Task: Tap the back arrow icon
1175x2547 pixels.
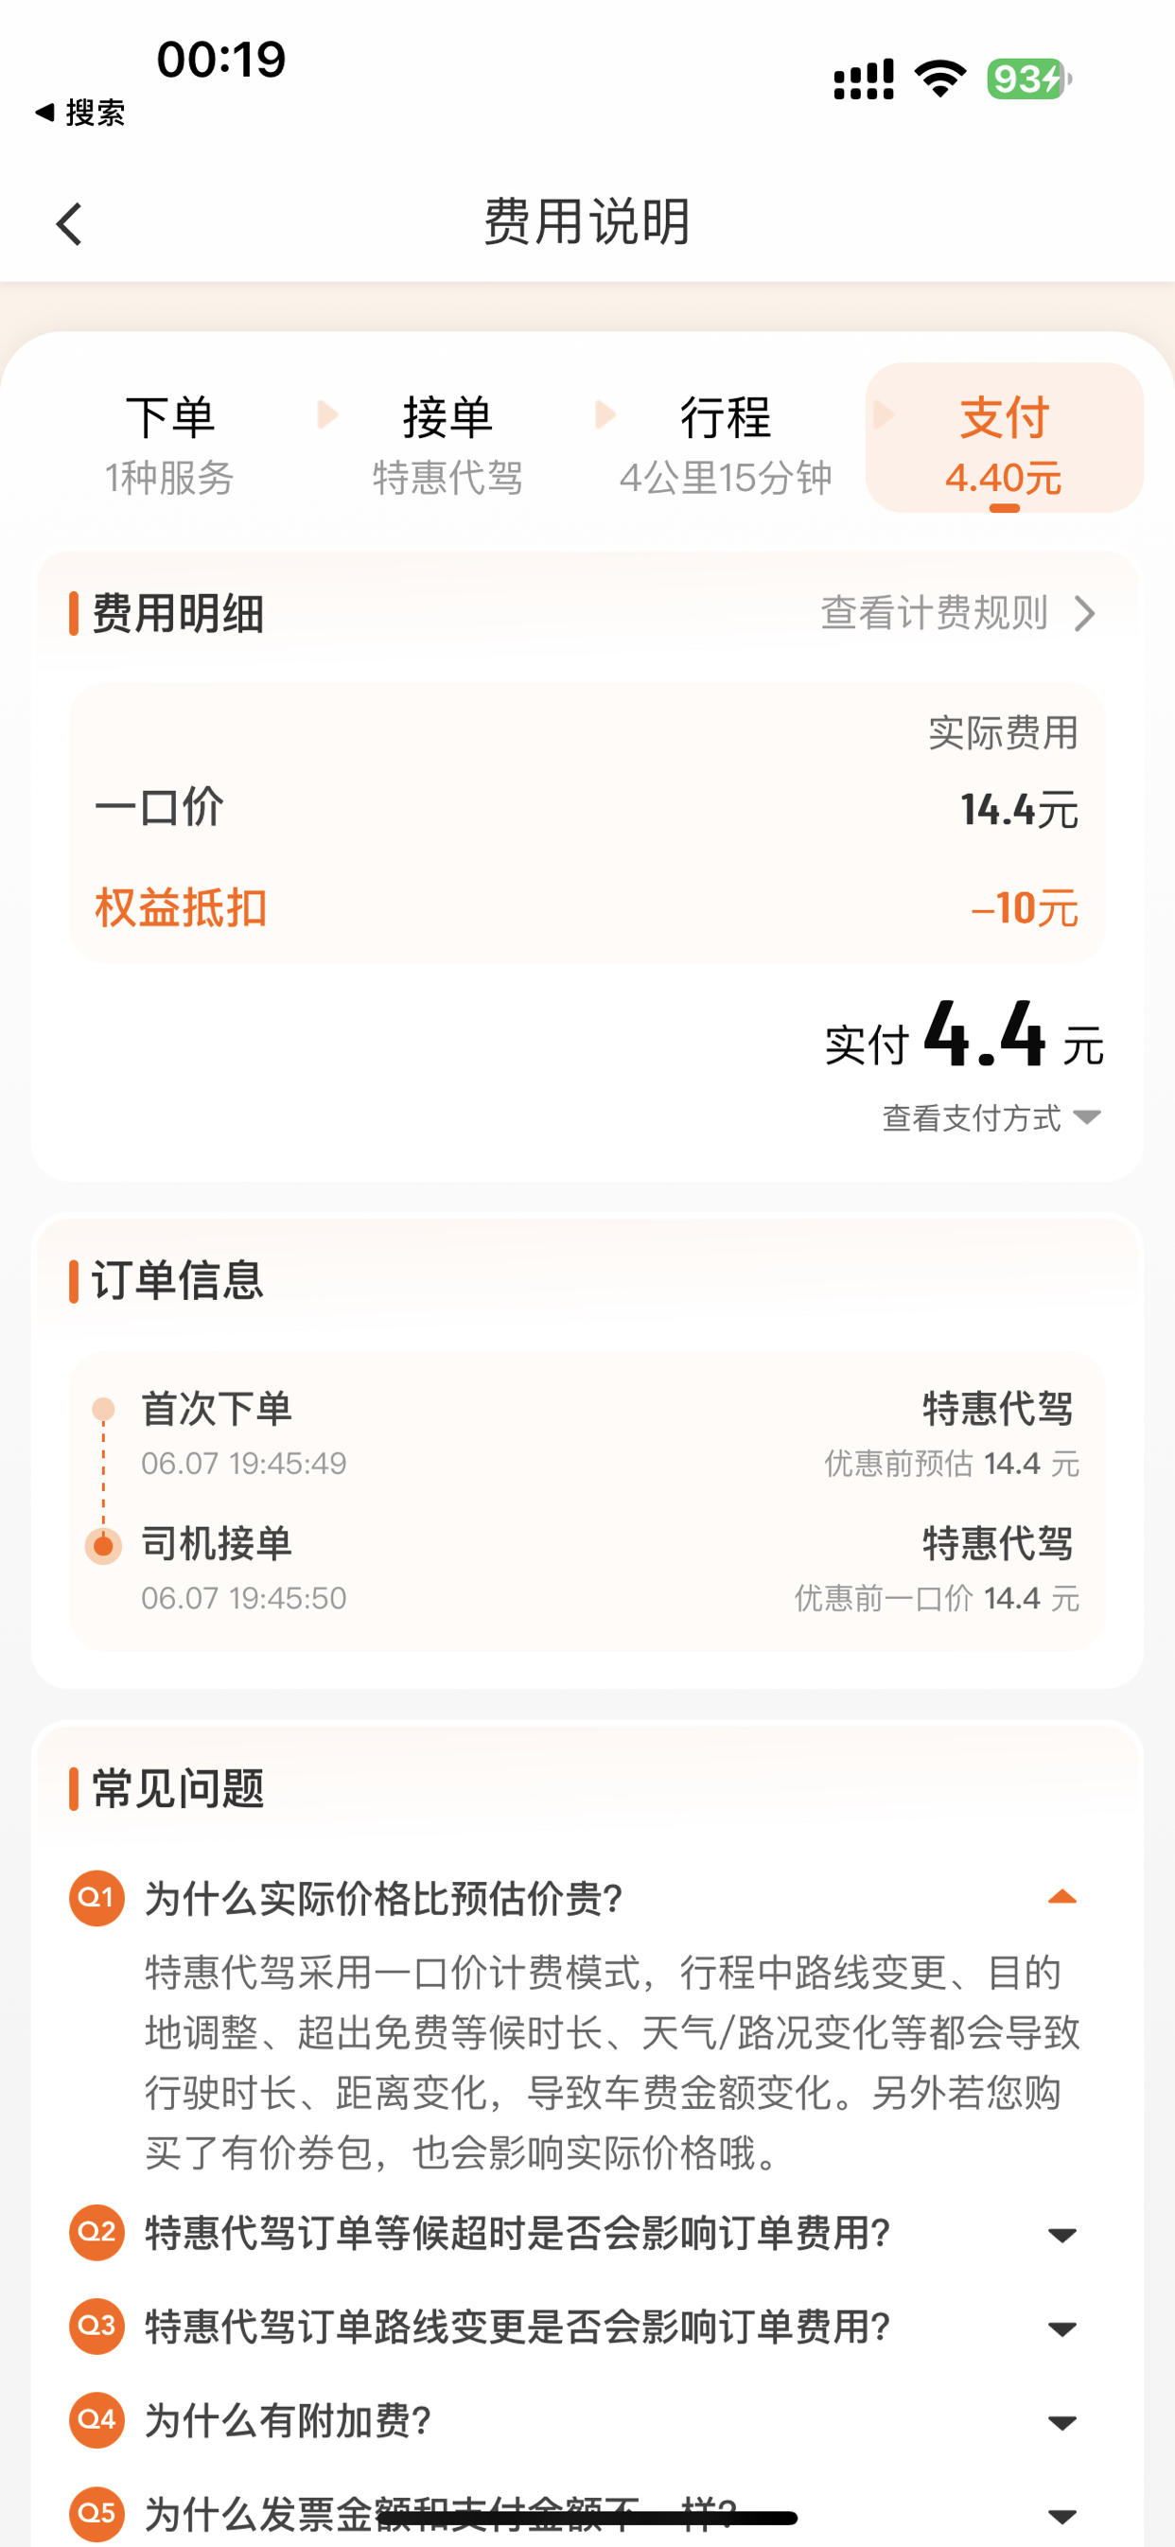Action: (68, 223)
